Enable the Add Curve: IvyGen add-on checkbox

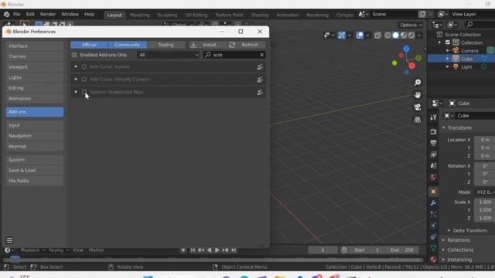(84, 67)
